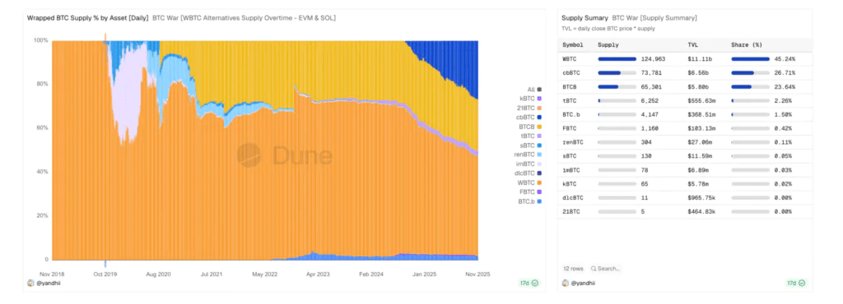The image size is (843, 304).
Task: Open the WBTC Alternatives Supply Overtime query link
Action: pos(244,18)
